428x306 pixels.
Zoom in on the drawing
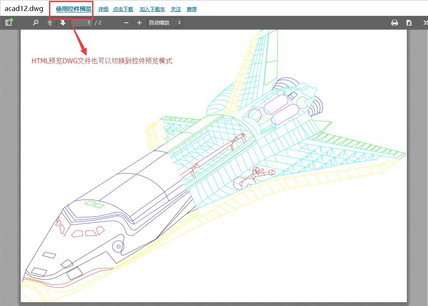coord(139,22)
